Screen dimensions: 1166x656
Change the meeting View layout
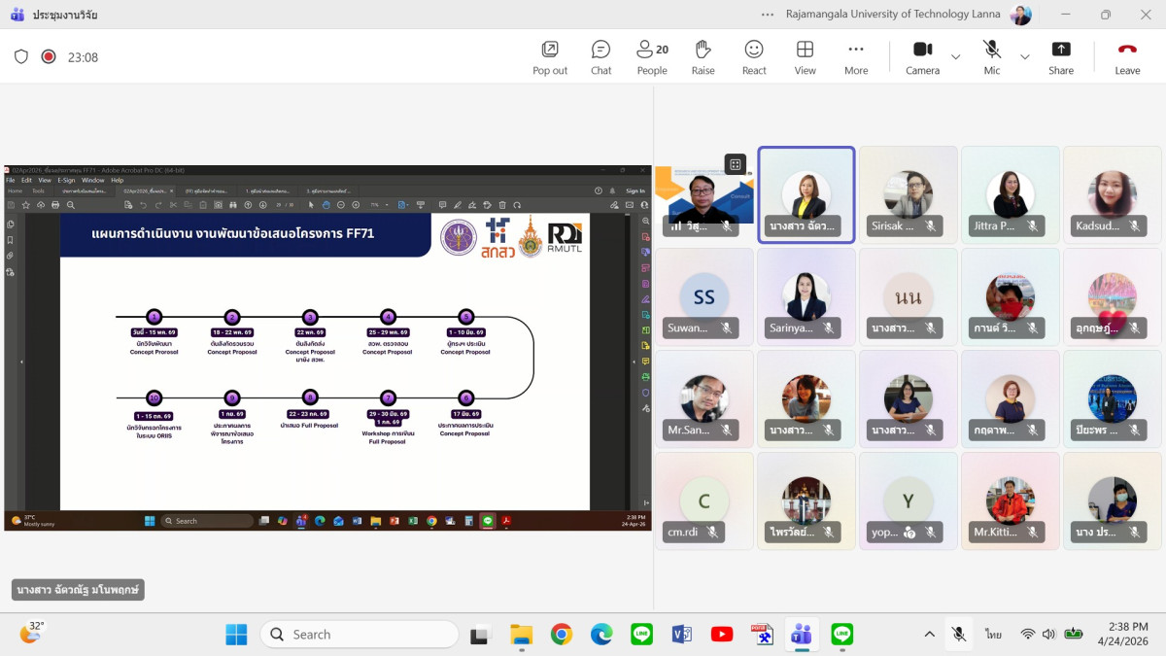point(805,56)
